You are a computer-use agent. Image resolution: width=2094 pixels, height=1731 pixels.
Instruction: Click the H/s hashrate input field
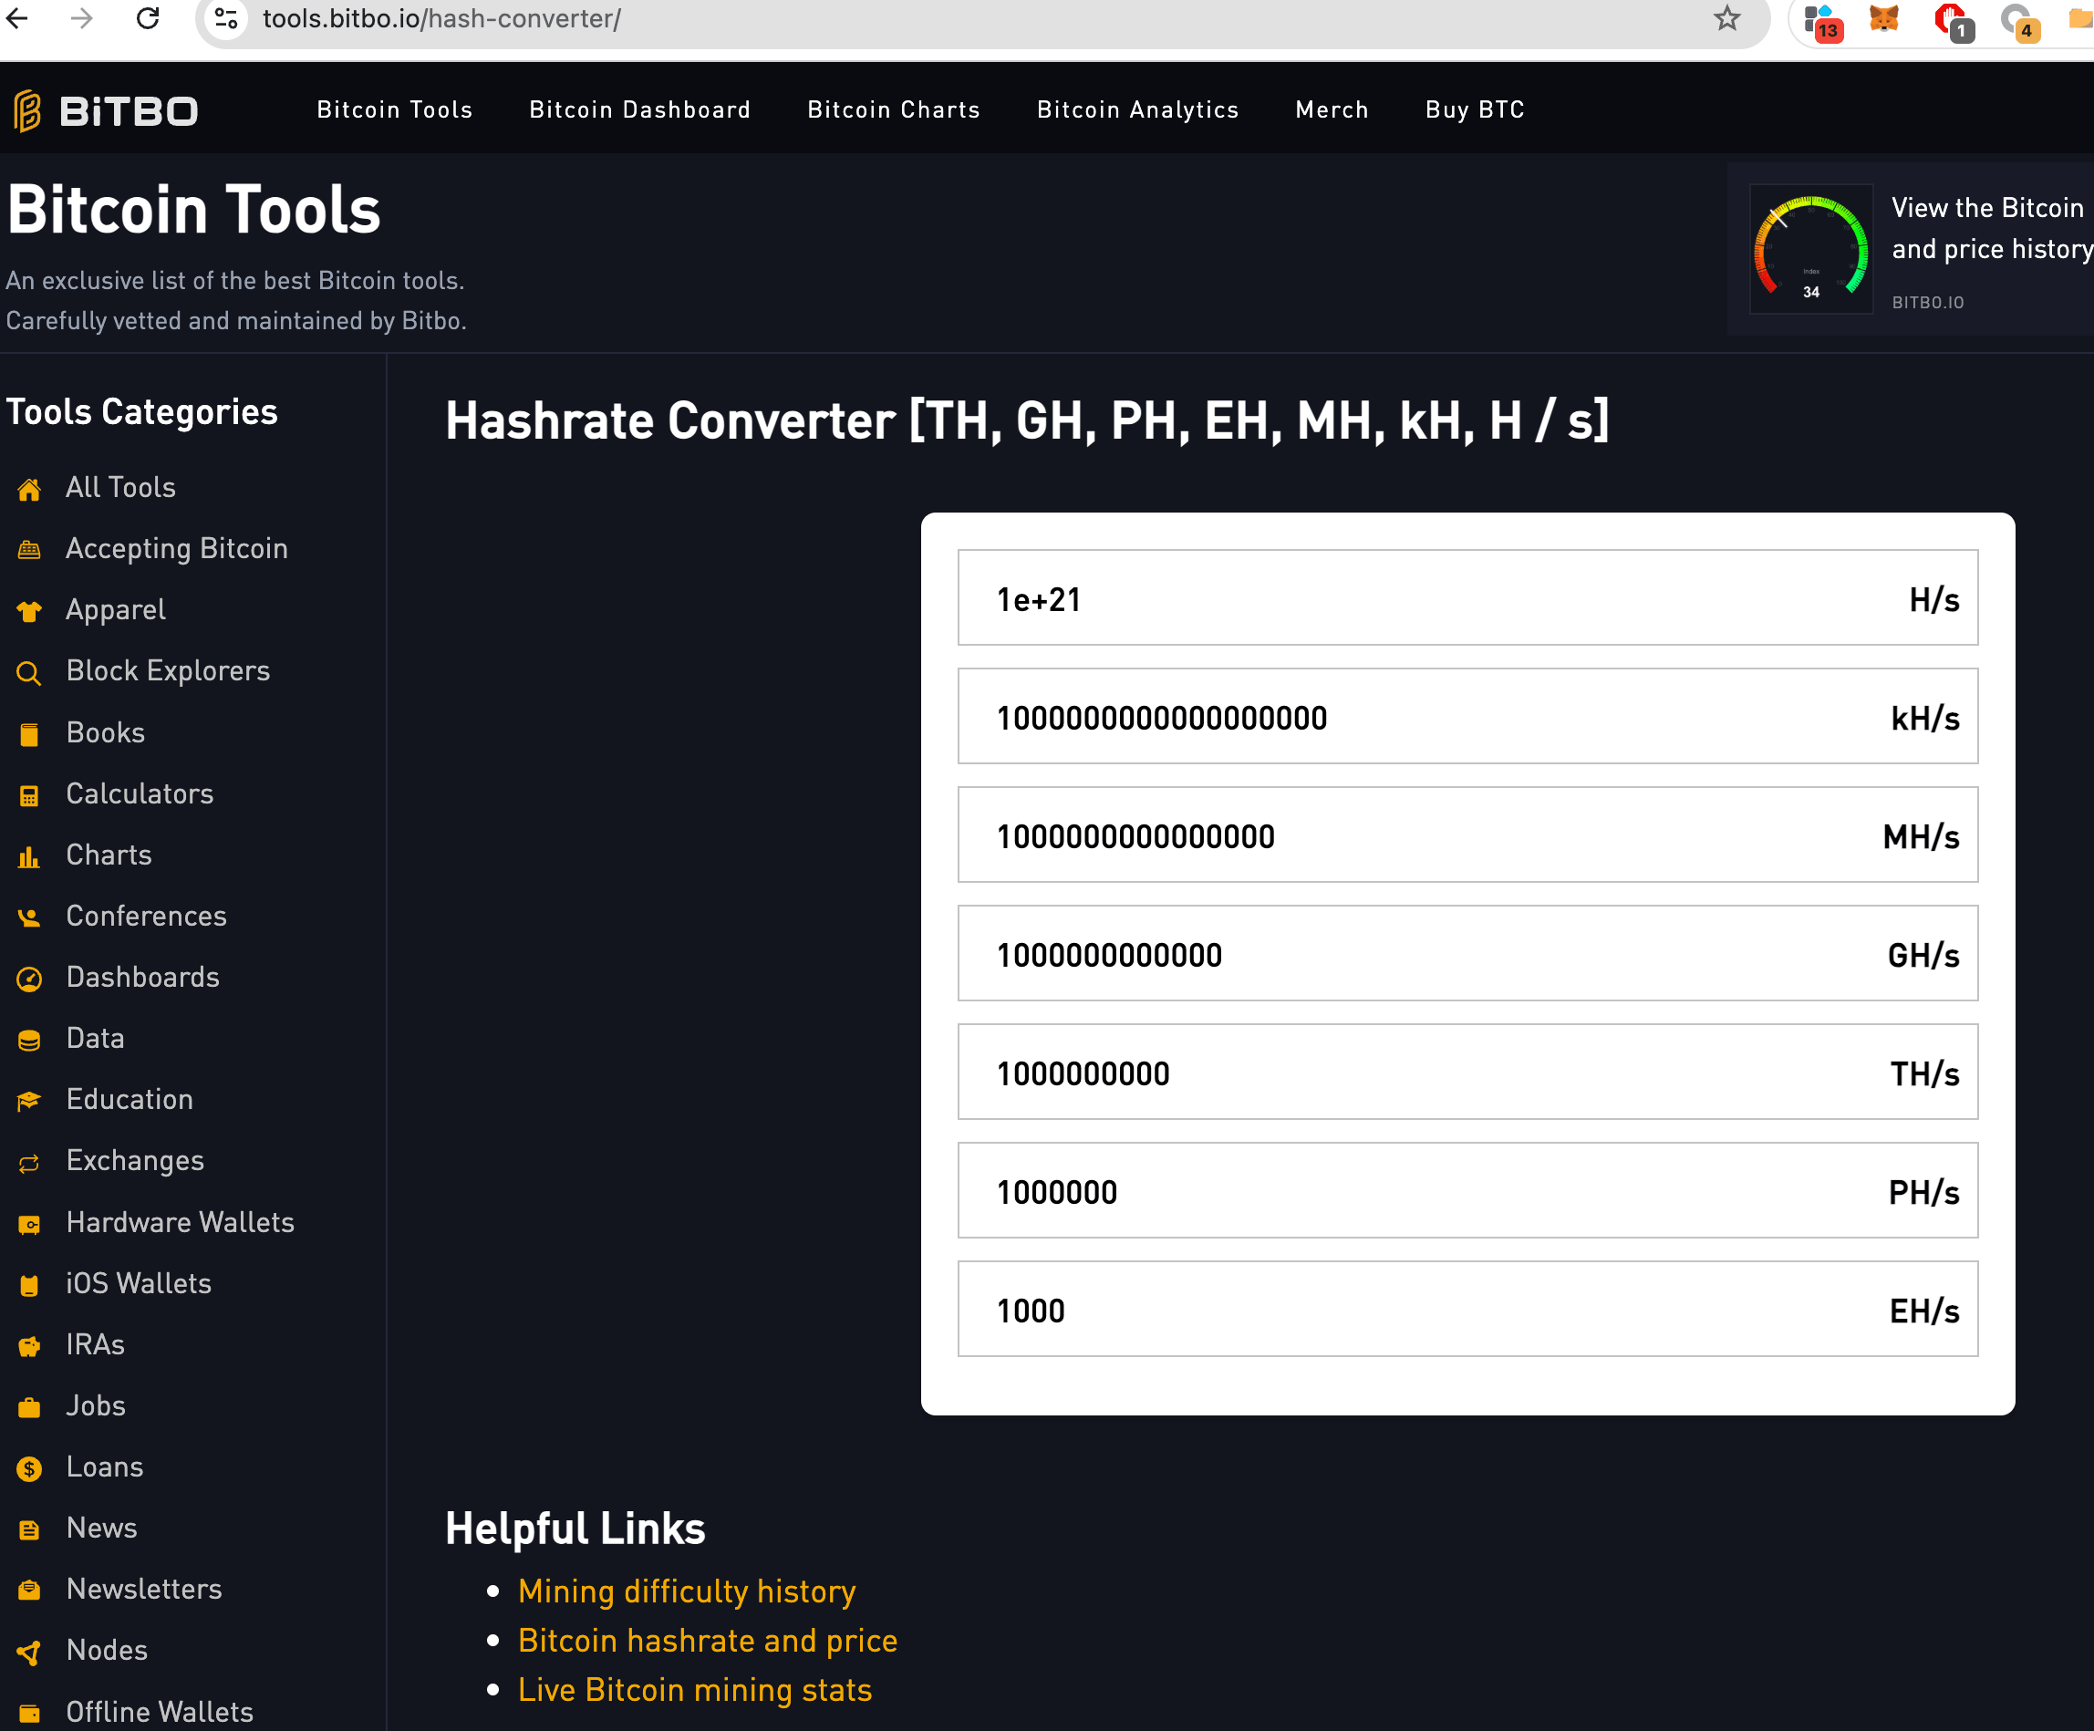pyautogui.click(x=1467, y=597)
